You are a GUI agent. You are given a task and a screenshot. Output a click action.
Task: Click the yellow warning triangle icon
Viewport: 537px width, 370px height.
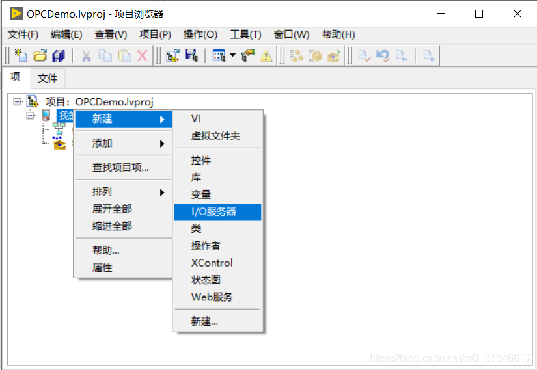tap(266, 56)
